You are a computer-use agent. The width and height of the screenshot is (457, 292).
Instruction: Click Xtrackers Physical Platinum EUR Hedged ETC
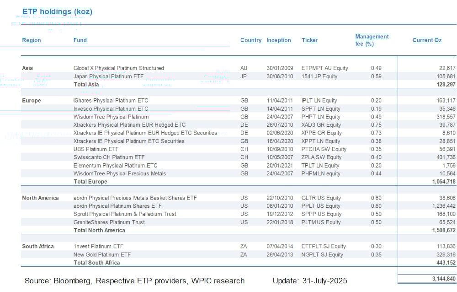point(129,125)
